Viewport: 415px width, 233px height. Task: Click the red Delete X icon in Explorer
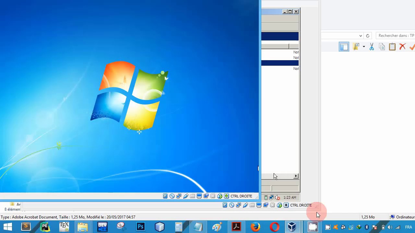click(x=403, y=47)
